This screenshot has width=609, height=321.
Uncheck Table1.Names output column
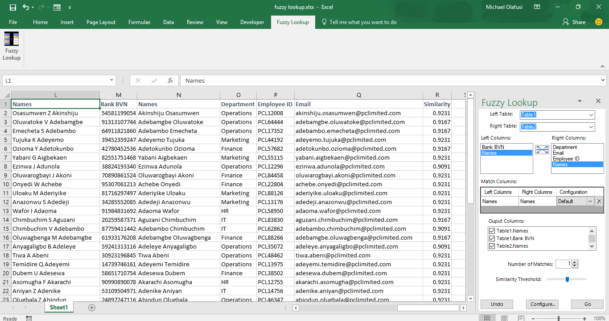click(492, 231)
